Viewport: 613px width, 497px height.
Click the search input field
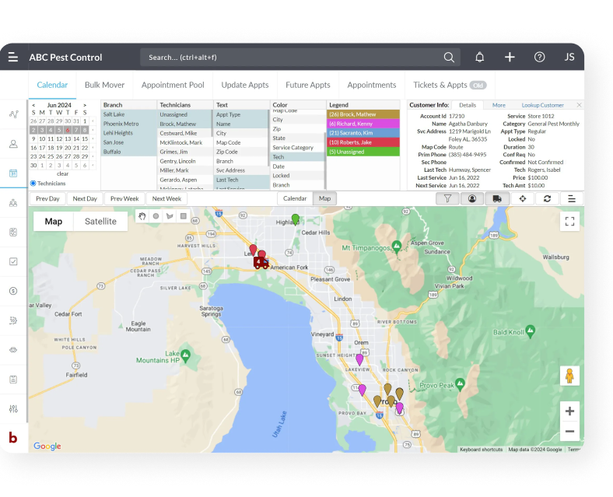tap(299, 58)
